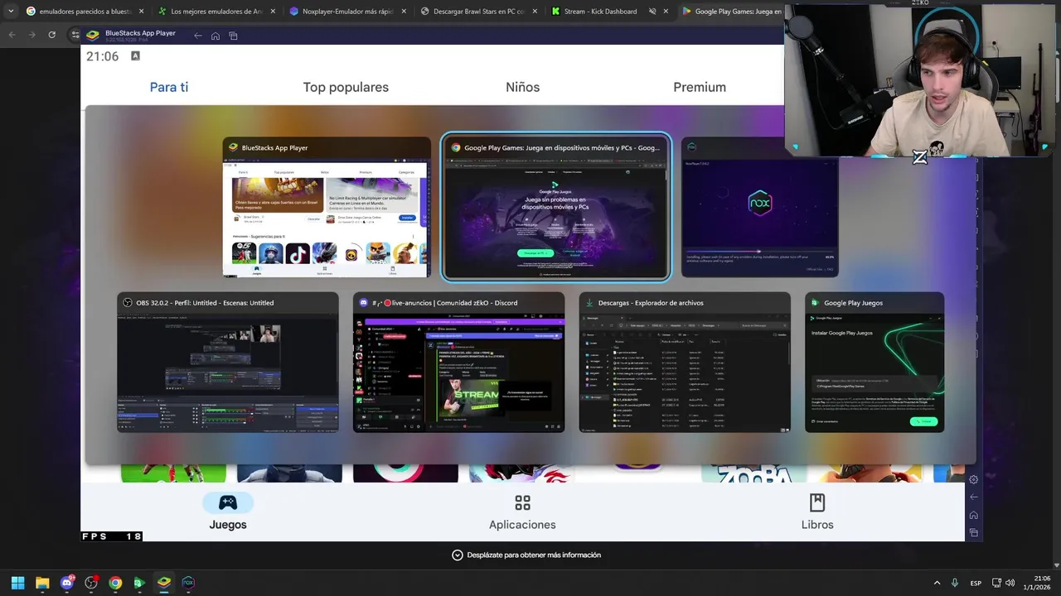Viewport: 1061px width, 596px height.
Task: Open File Explorer from the taskbar
Action: pyautogui.click(x=42, y=583)
